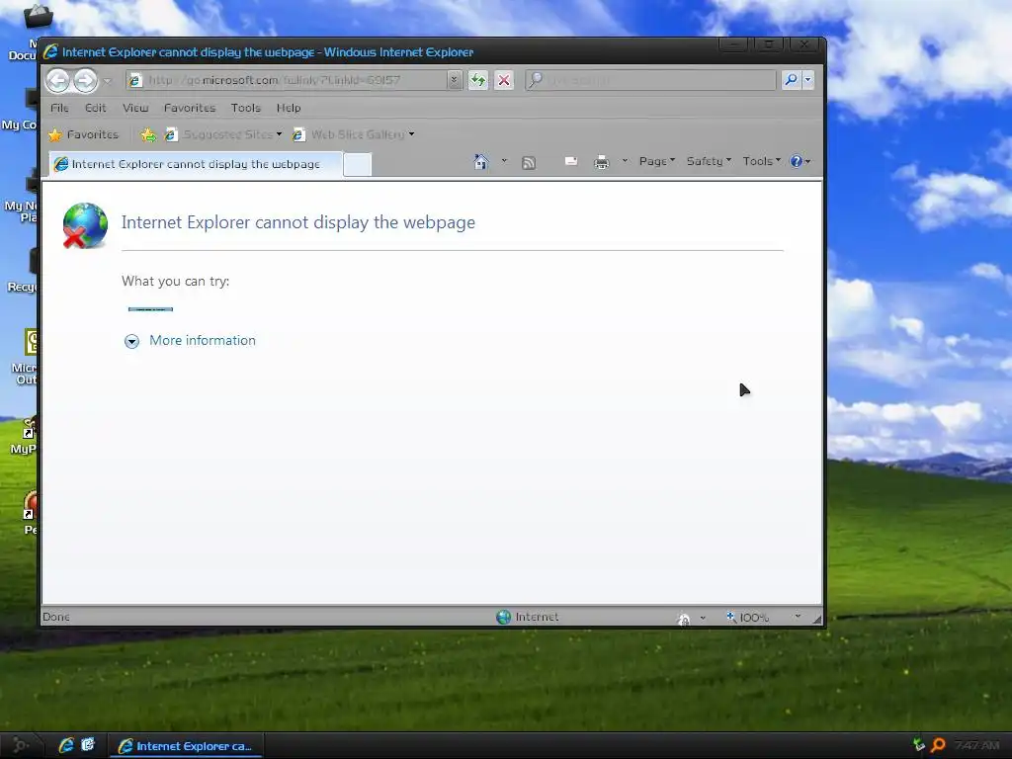This screenshot has height=759, width=1012.
Task: Add page to Favorites bar icon
Action: click(148, 134)
